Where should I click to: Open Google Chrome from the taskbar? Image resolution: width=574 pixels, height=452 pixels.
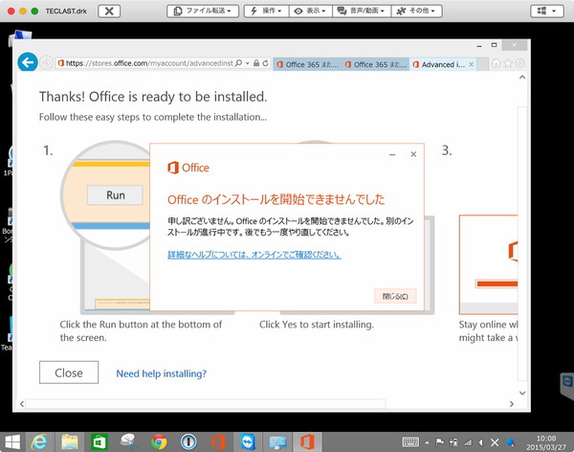(x=159, y=442)
